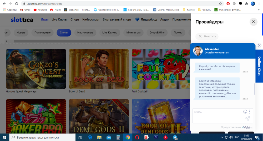The width and height of the screenshot is (263, 141).
Task: Click the Очистить clear filter button
Action: (x=207, y=36)
